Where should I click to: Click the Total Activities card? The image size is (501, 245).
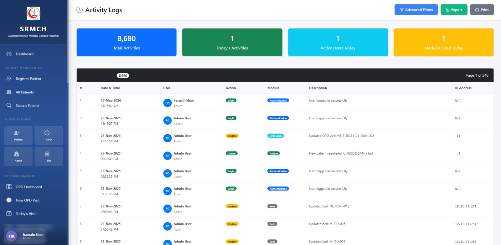[127, 43]
